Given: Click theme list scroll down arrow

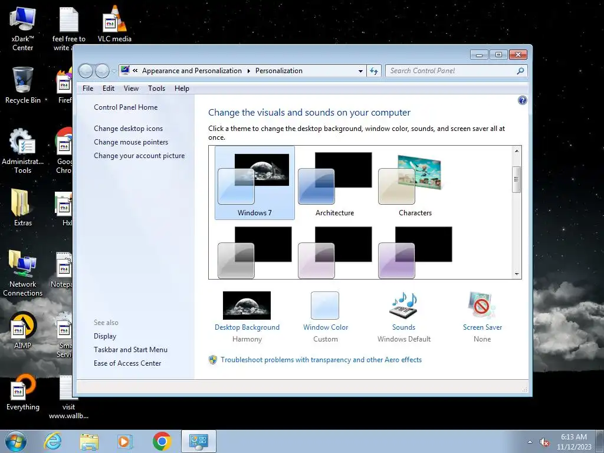Looking at the screenshot, I should point(517,274).
